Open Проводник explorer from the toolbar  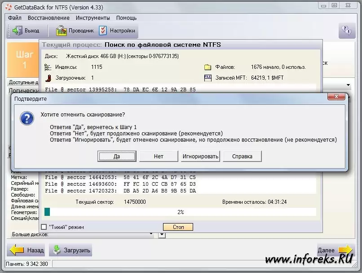click(75, 31)
